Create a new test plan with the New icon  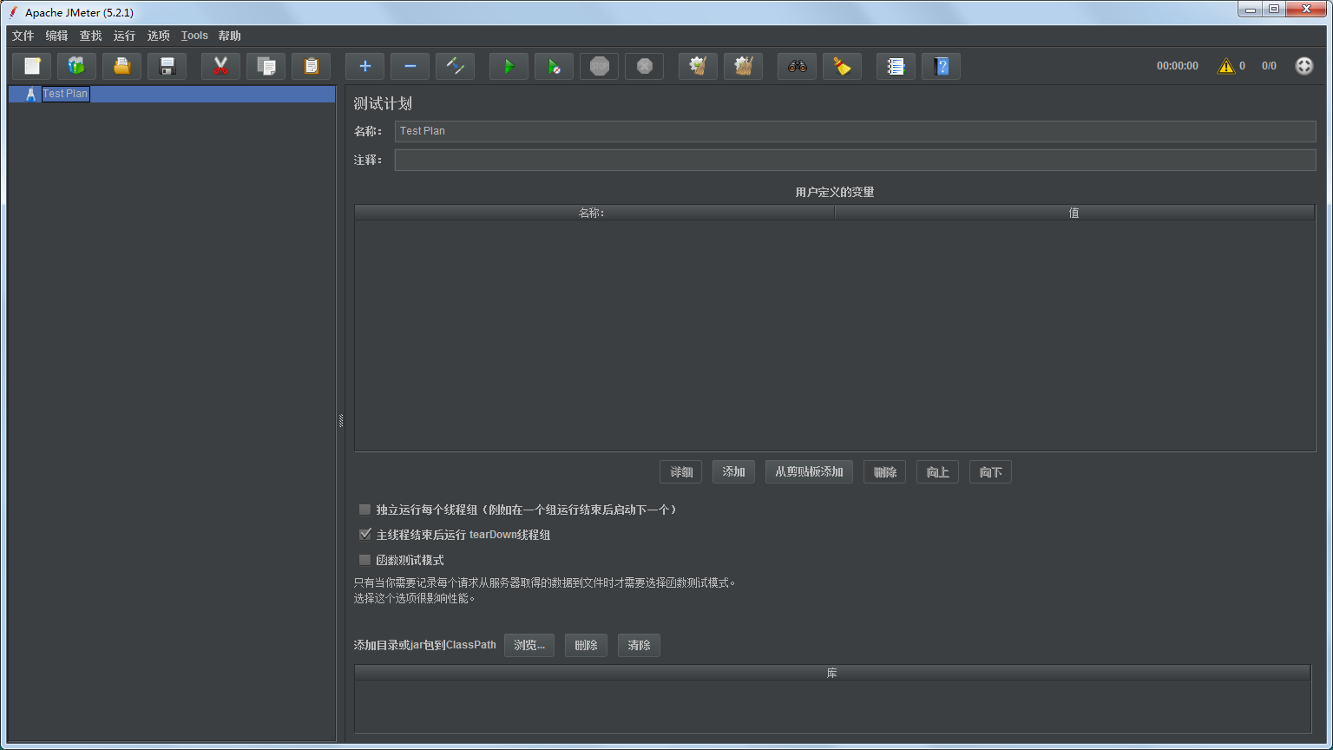click(32, 66)
